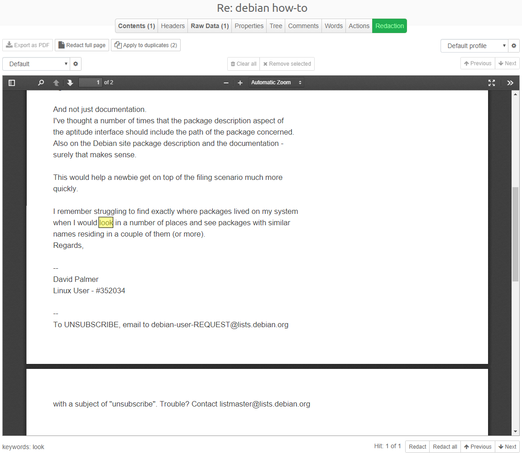Switch to the Headers tab
The height and width of the screenshot is (455, 522).
pos(172,26)
